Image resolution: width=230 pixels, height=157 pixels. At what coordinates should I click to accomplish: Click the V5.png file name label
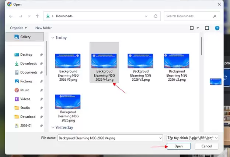[x=68, y=75]
